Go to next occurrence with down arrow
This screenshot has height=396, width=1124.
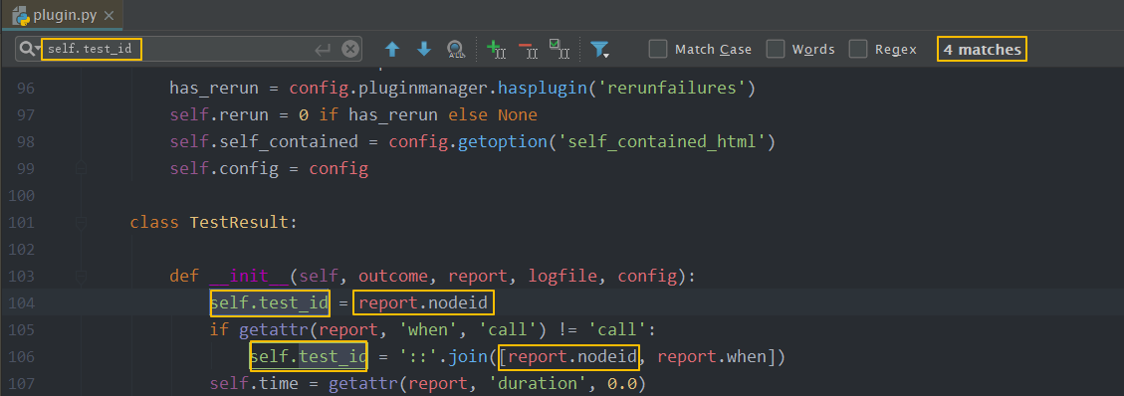coord(424,50)
